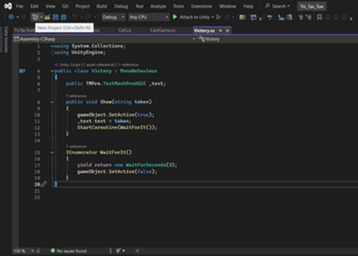The width and height of the screenshot is (358, 256).
Task: Click the Save All icon
Action: pos(64,17)
